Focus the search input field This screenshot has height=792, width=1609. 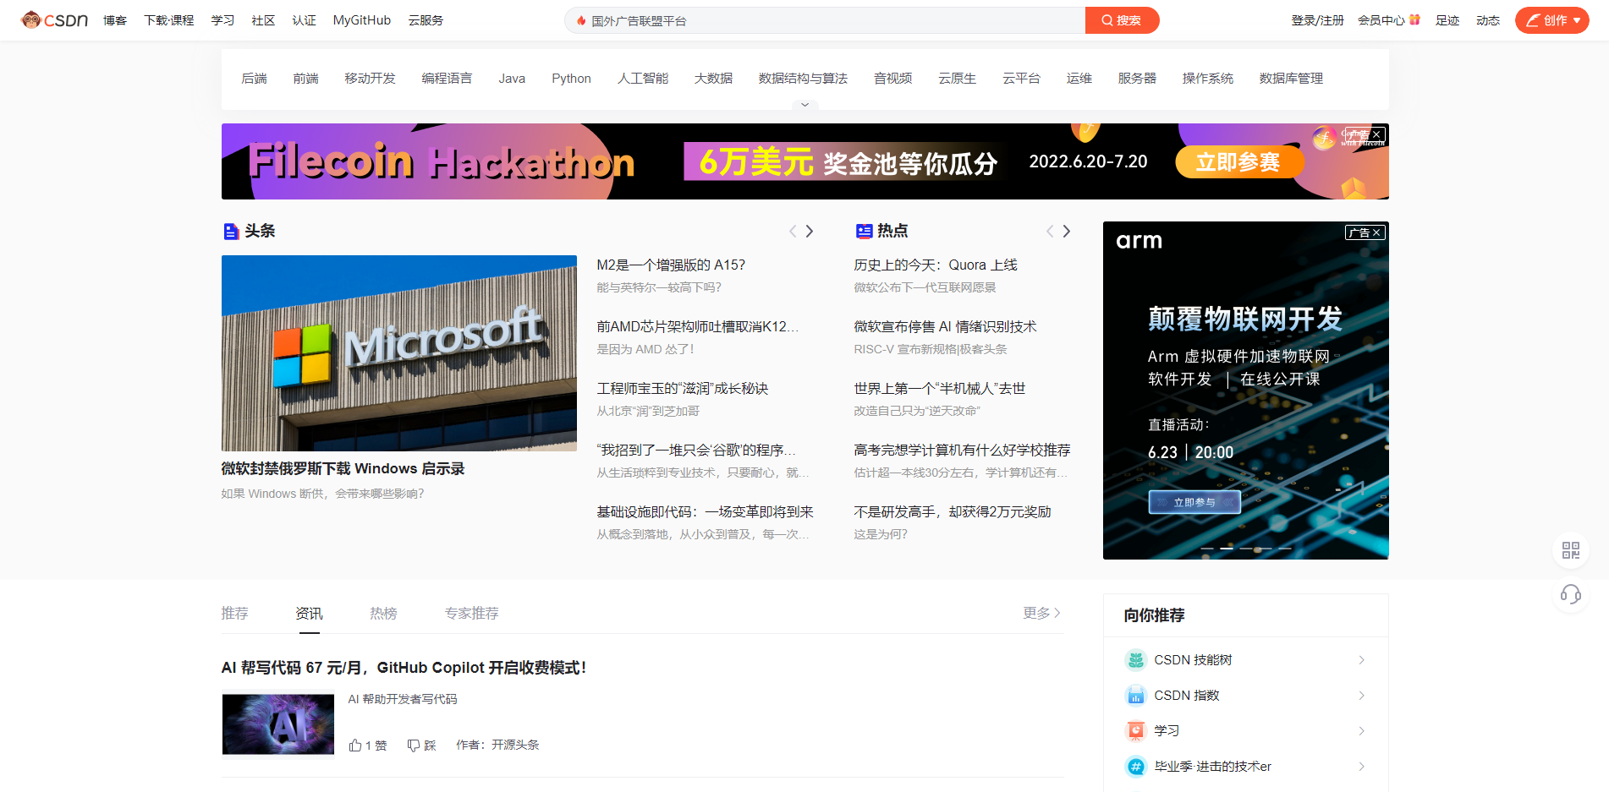click(825, 20)
